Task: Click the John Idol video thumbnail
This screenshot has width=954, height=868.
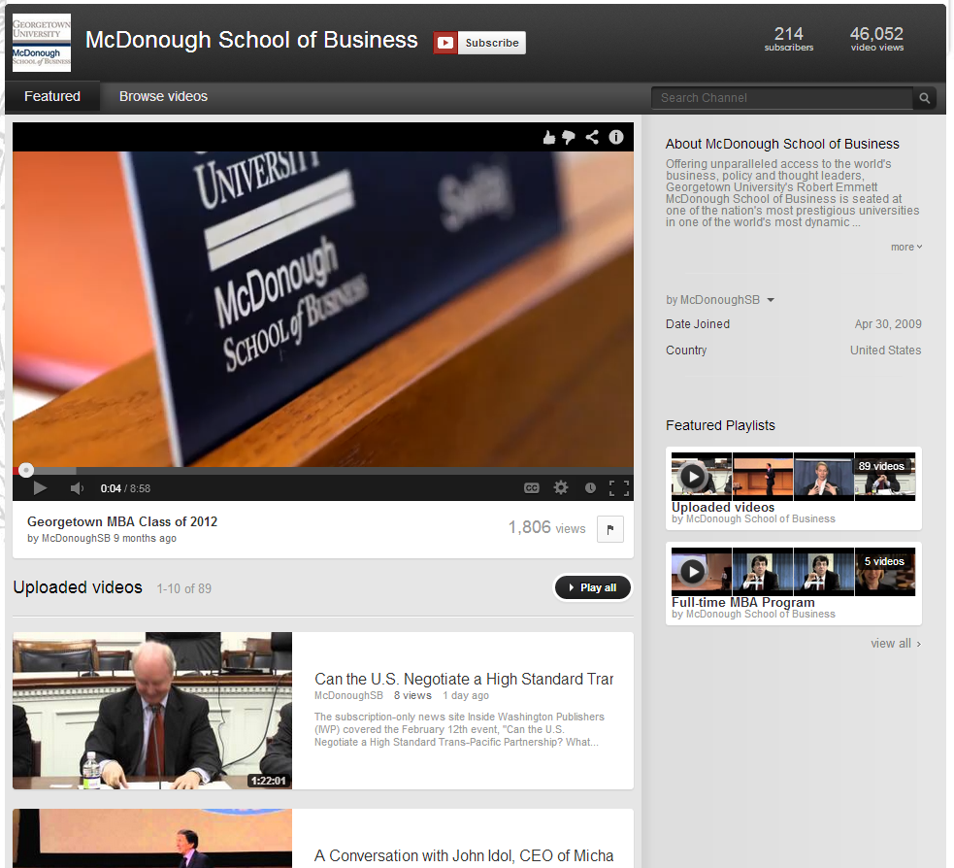Action: coord(152,838)
